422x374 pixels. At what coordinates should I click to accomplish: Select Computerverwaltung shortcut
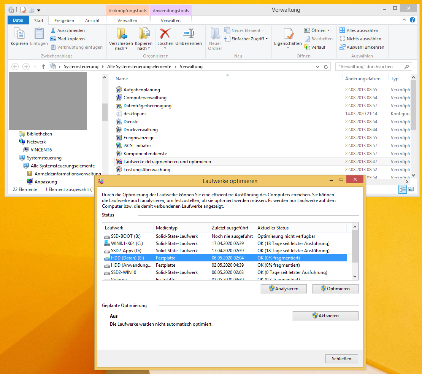tap(145, 98)
